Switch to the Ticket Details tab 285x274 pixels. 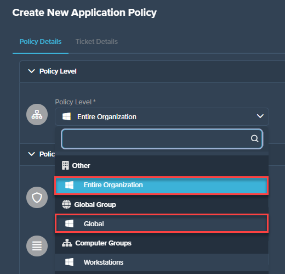pyautogui.click(x=96, y=42)
